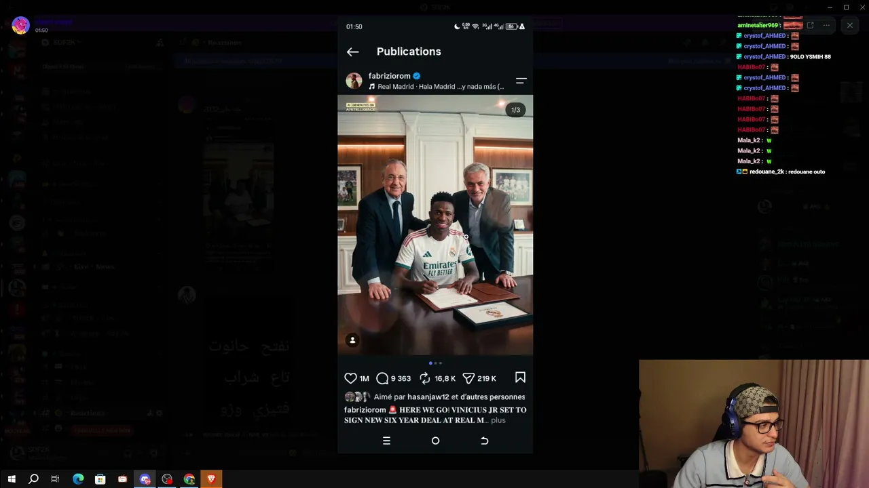
Task: View tagged people on the photo
Action: pos(352,340)
